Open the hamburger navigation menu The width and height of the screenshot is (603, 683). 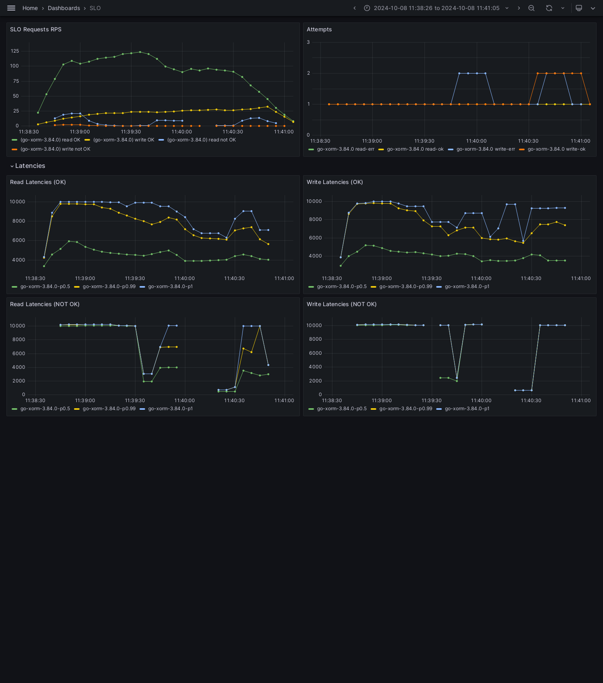coord(11,8)
